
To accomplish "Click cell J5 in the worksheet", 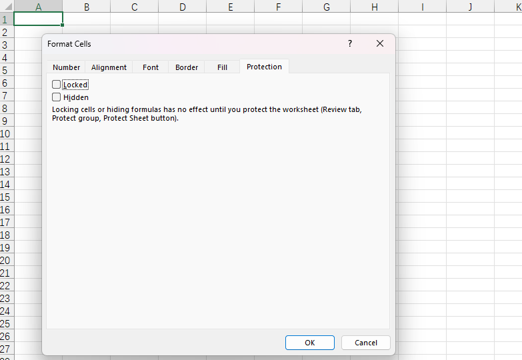I will click(471, 70).
